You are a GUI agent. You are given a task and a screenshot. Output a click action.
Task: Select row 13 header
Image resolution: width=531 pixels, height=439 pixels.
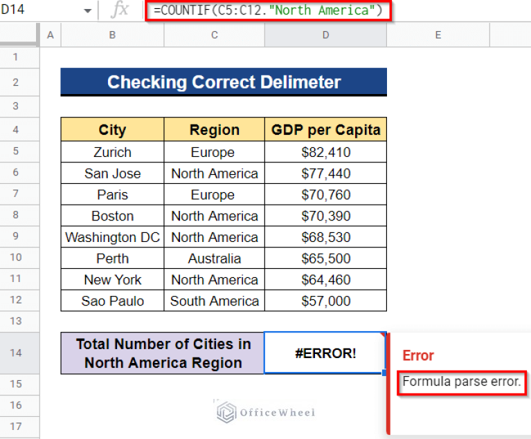[16, 321]
